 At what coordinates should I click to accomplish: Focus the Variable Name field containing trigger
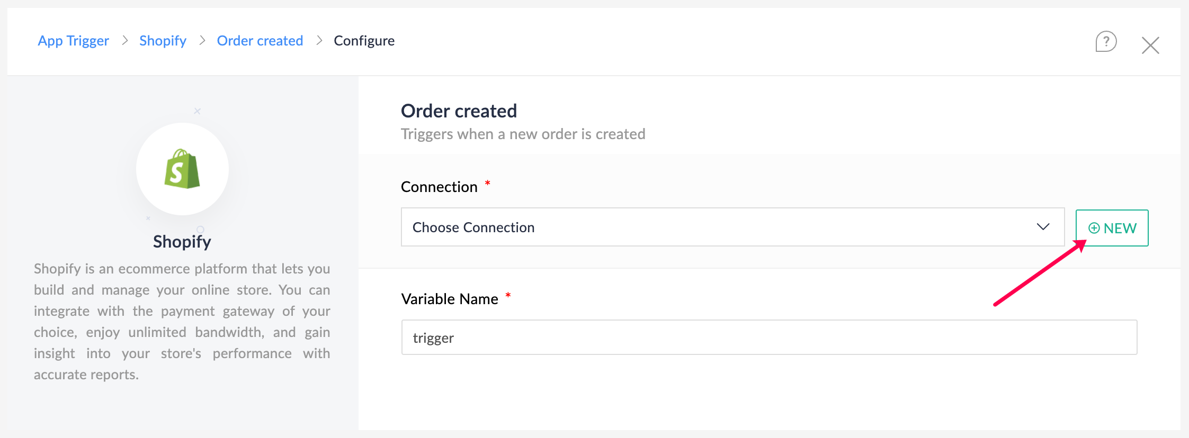pyautogui.click(x=769, y=337)
